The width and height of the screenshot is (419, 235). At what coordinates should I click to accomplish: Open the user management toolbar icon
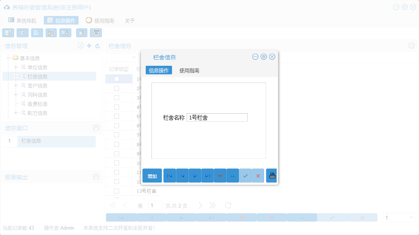51,33
